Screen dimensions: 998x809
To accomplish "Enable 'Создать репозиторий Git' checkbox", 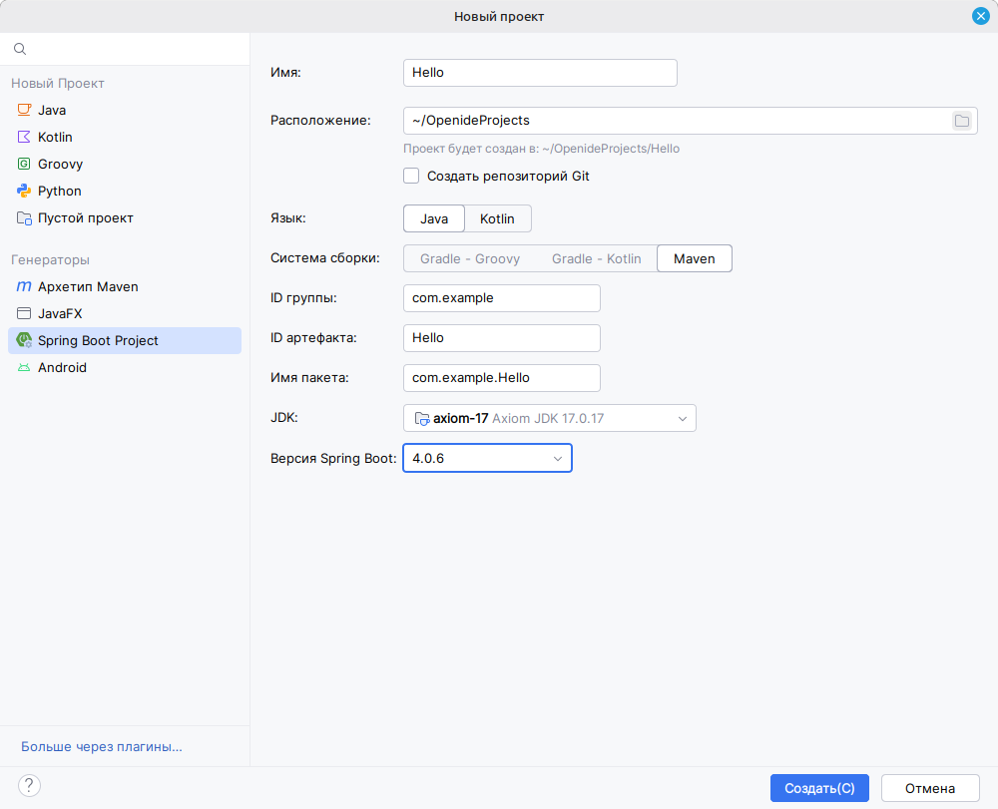I will click(411, 176).
